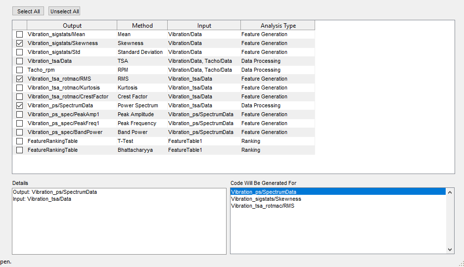Click the Method column header

pyautogui.click(x=142, y=26)
